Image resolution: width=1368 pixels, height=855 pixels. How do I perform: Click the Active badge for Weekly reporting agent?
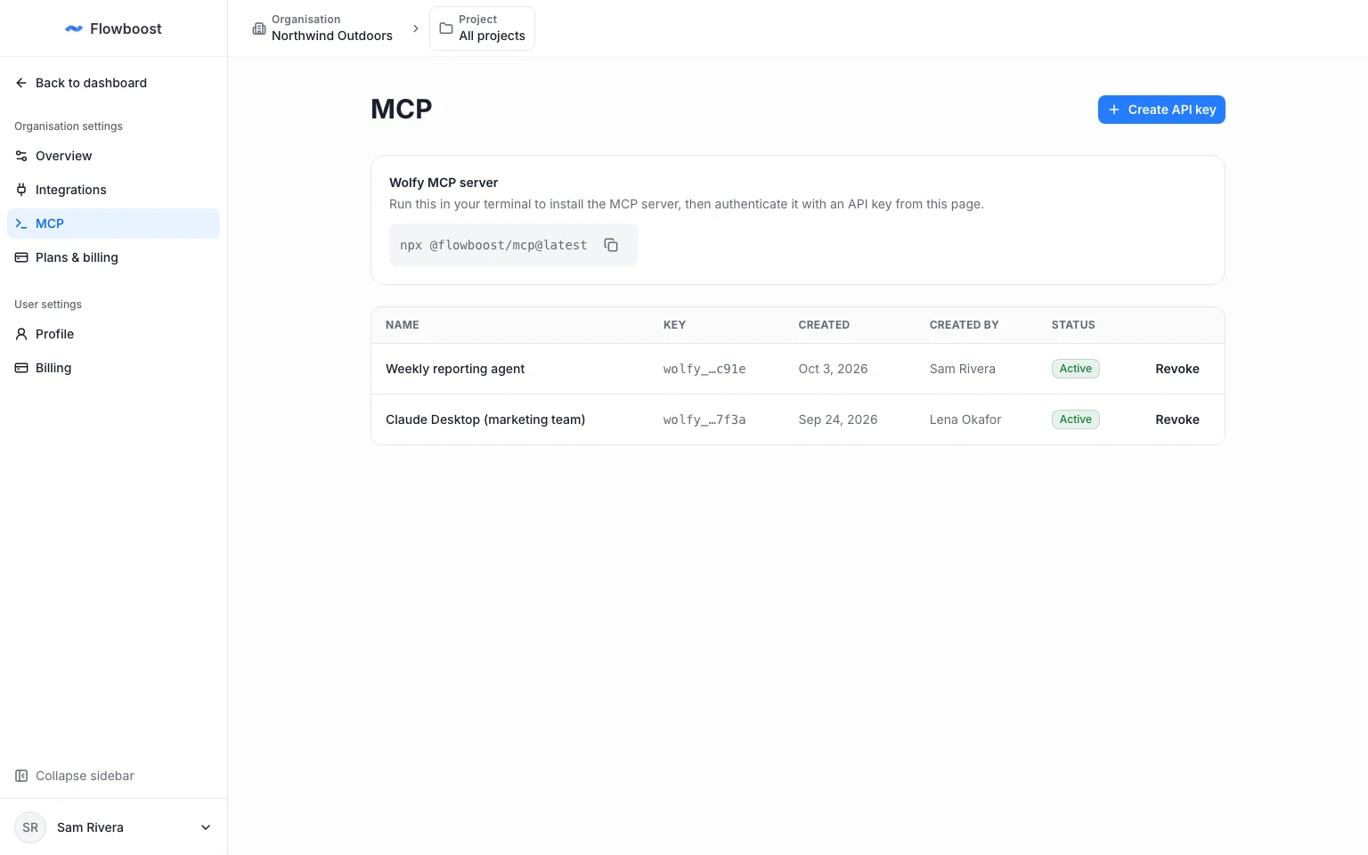1076,369
